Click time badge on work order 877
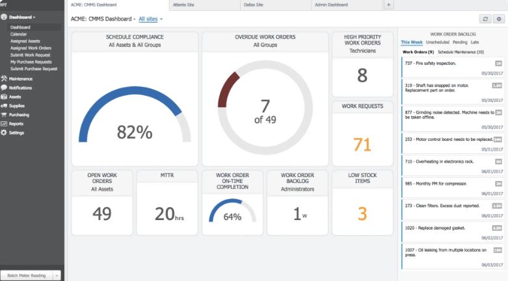The image size is (508, 281). [x=499, y=112]
